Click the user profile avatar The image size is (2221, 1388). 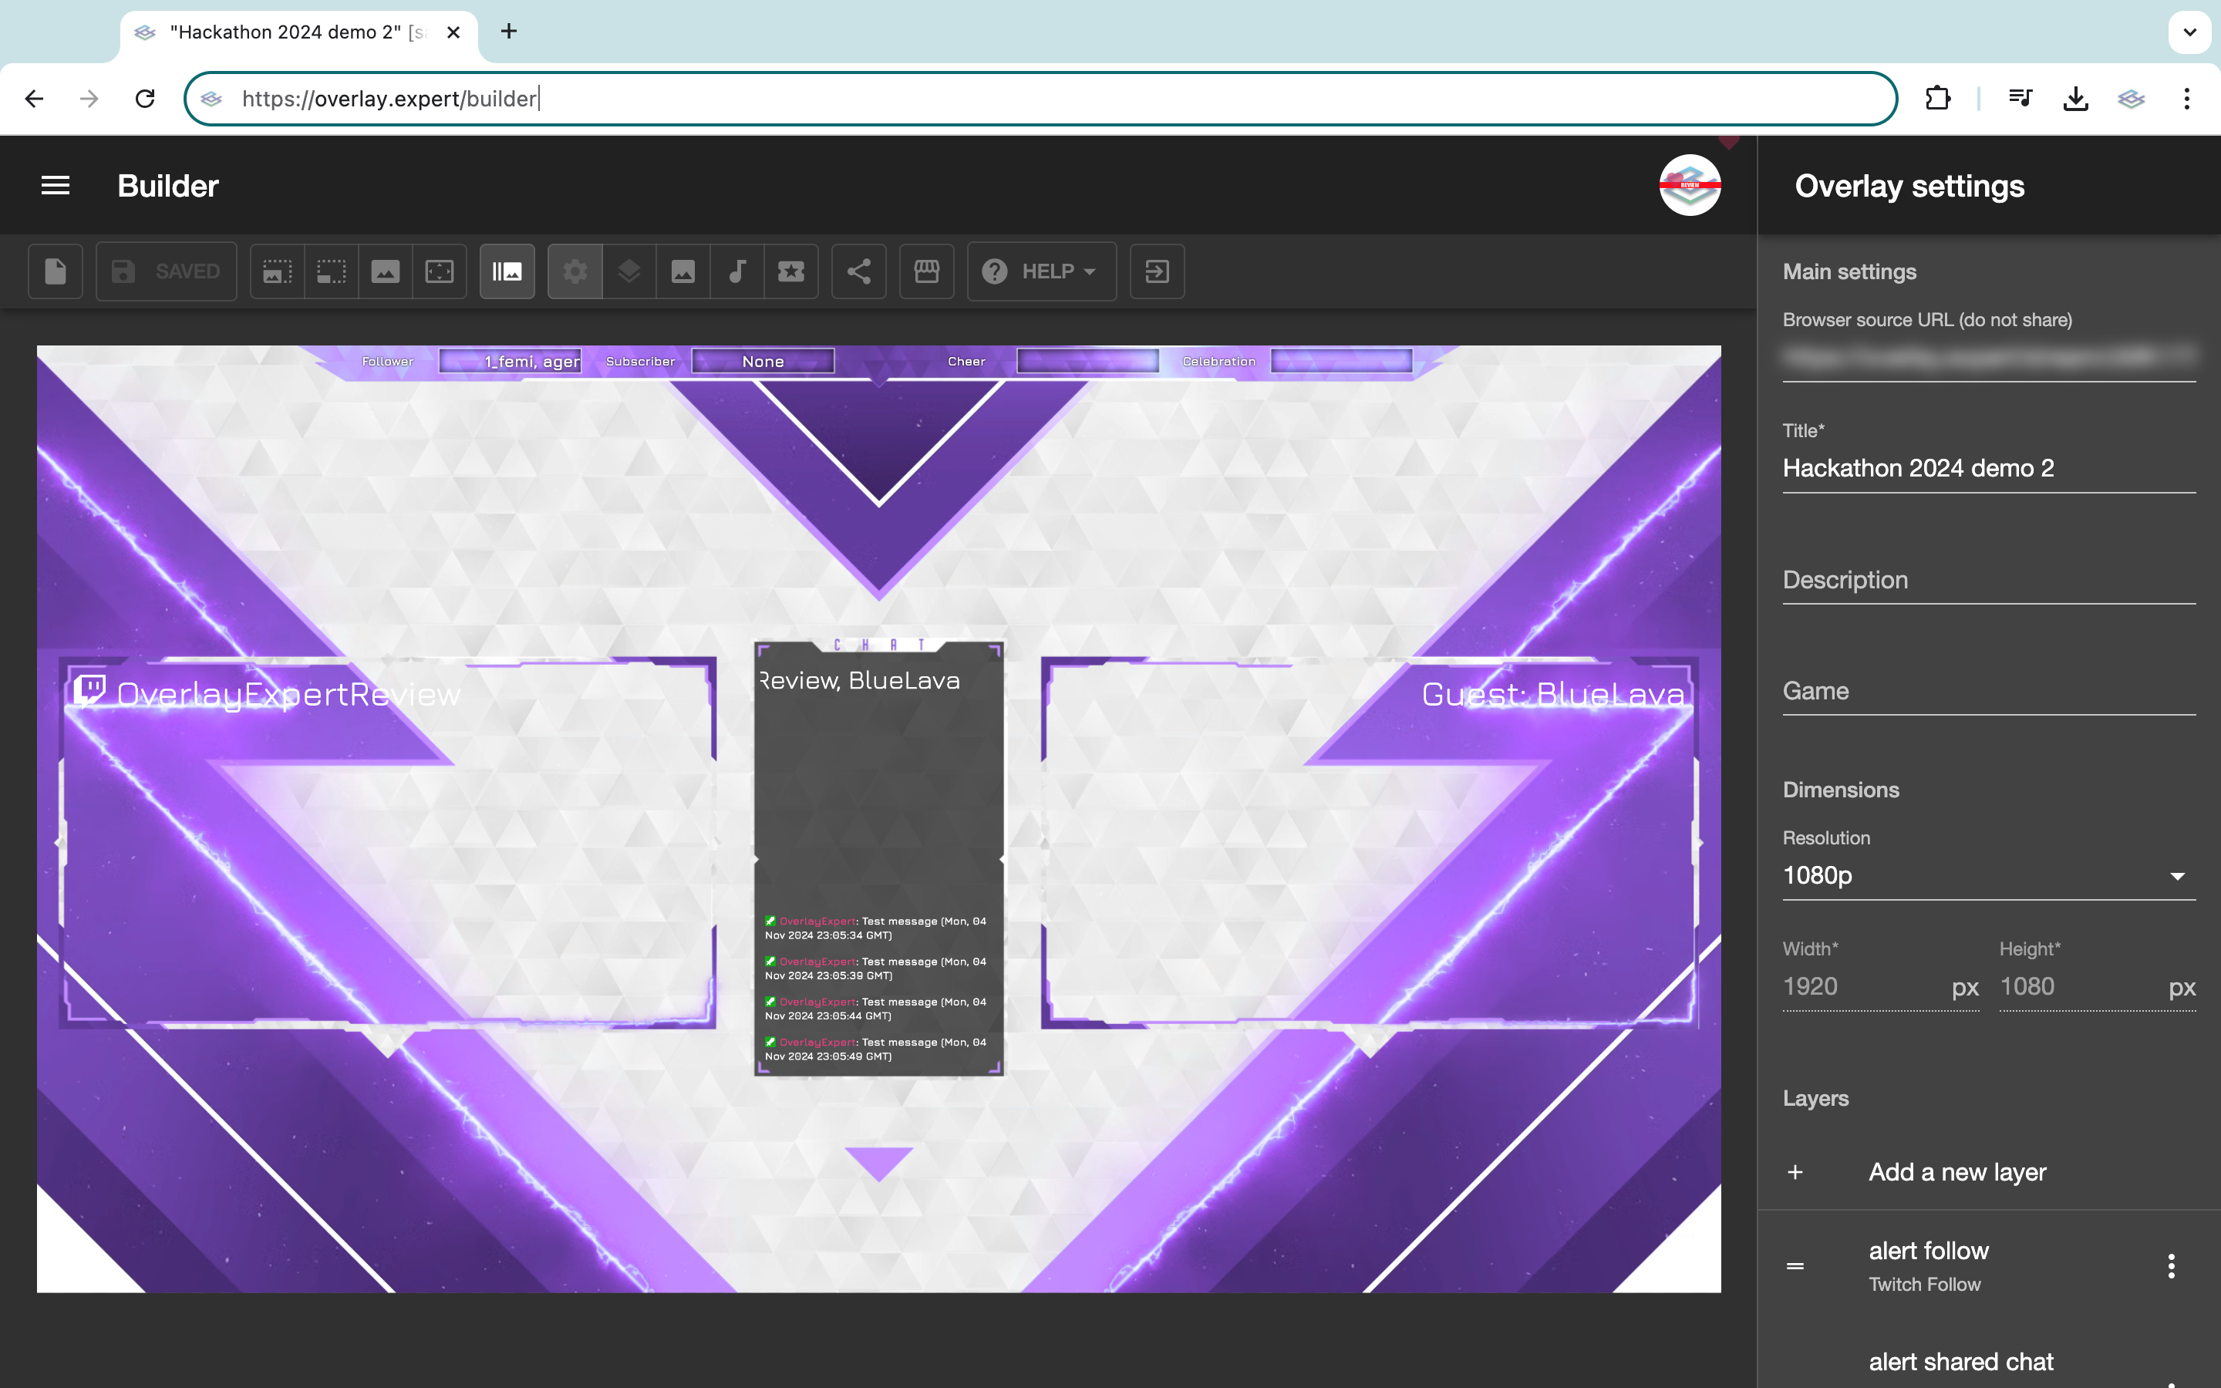coord(1689,185)
